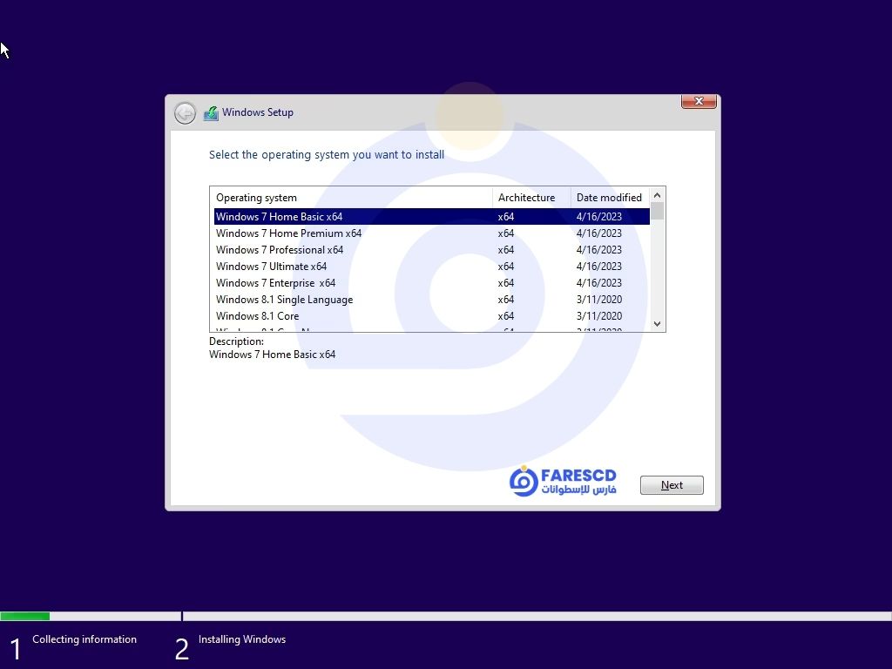Click the setup progress bar at the bottom
Viewport: 892px width, 669px height.
point(446,616)
